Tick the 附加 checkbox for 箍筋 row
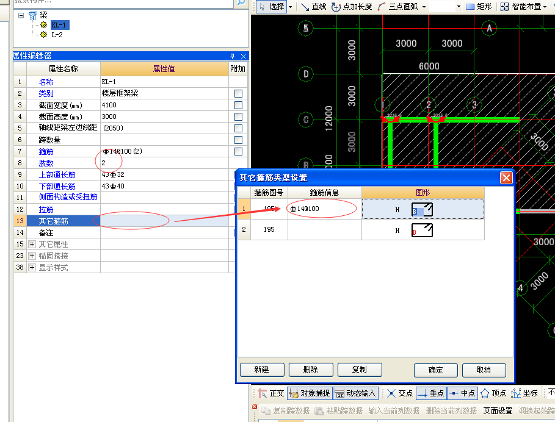555x422 pixels. pos(239,152)
